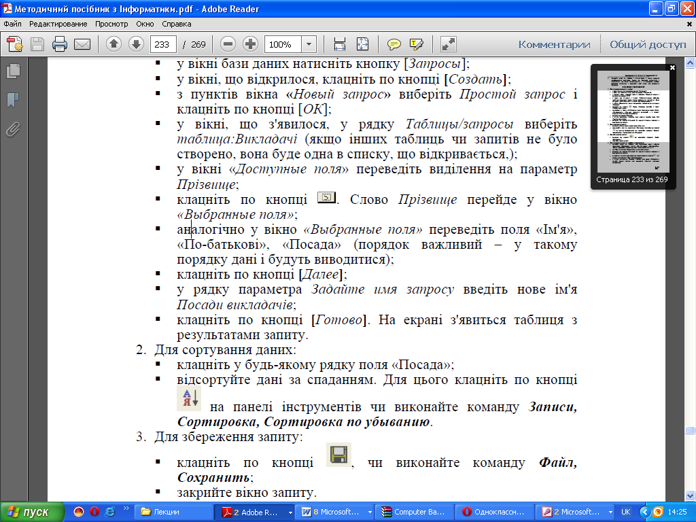The image size is (696, 522).
Task: Close the page preview thumbnail popup
Action: (x=672, y=68)
